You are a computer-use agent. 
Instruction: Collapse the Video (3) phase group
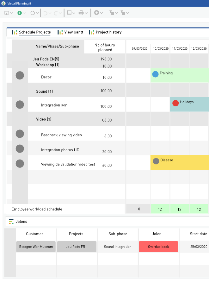44,119
